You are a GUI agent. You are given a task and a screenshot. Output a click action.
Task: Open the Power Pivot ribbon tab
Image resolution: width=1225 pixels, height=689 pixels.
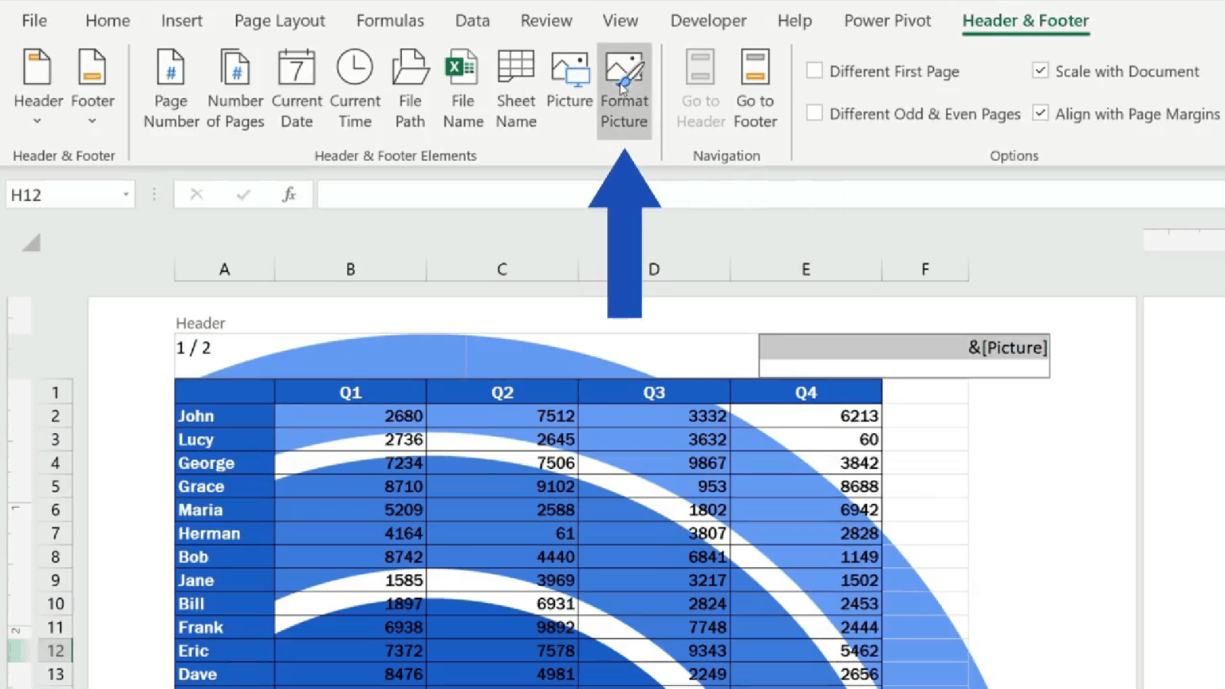click(887, 21)
